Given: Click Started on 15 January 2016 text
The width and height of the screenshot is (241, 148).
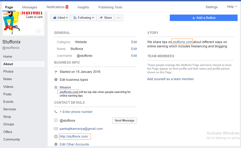Looking at the screenshot, I should [x=80, y=72].
